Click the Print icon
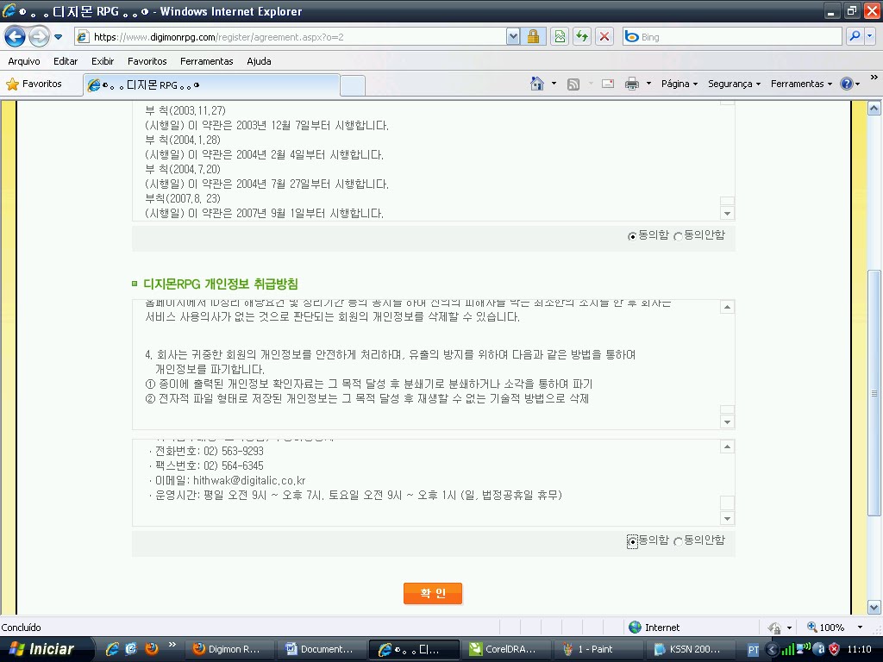The image size is (883, 662). (x=632, y=84)
